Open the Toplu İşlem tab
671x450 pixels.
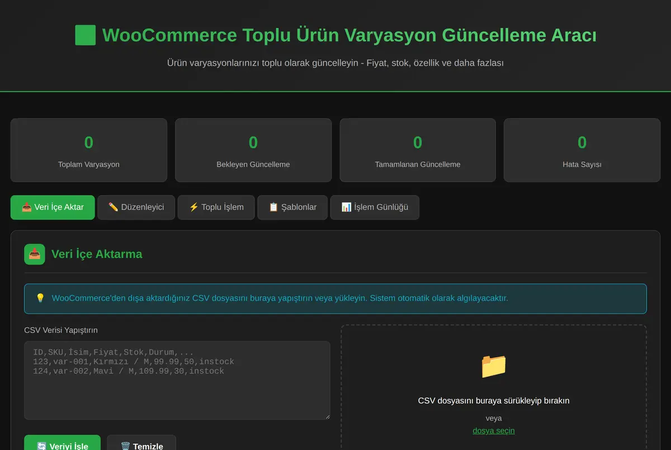(x=216, y=207)
